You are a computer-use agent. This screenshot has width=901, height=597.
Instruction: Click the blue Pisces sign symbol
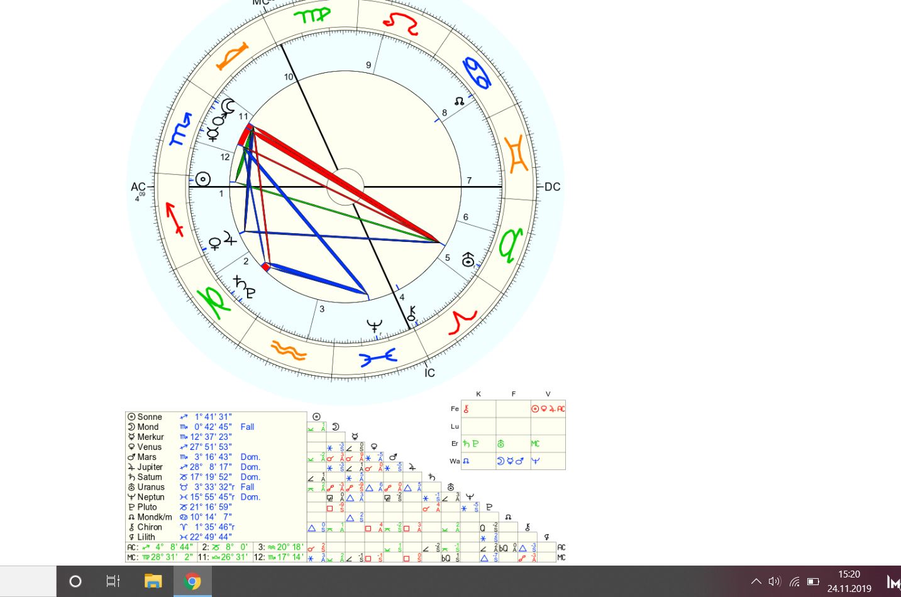pos(378,358)
